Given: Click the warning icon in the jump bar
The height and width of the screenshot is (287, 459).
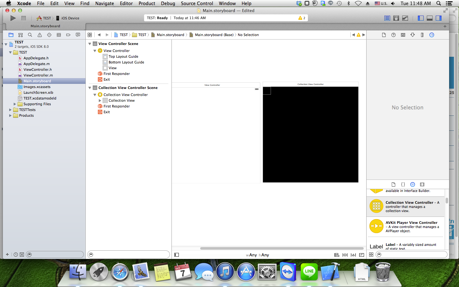Looking at the screenshot, I should pos(359,35).
